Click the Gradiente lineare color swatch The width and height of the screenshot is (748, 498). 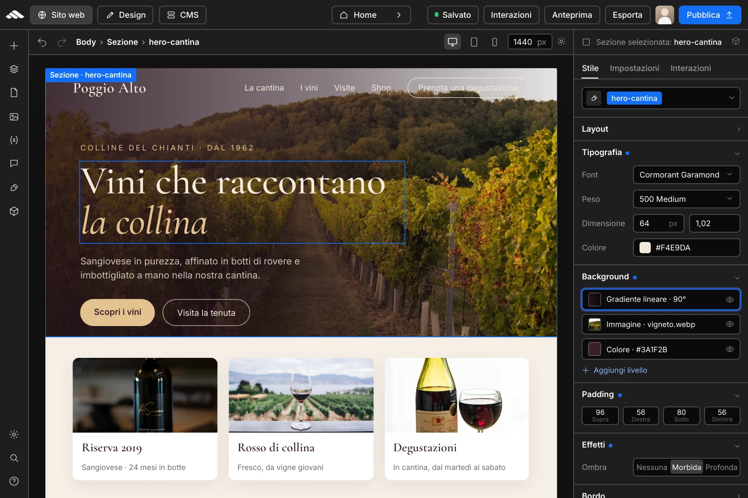point(595,299)
